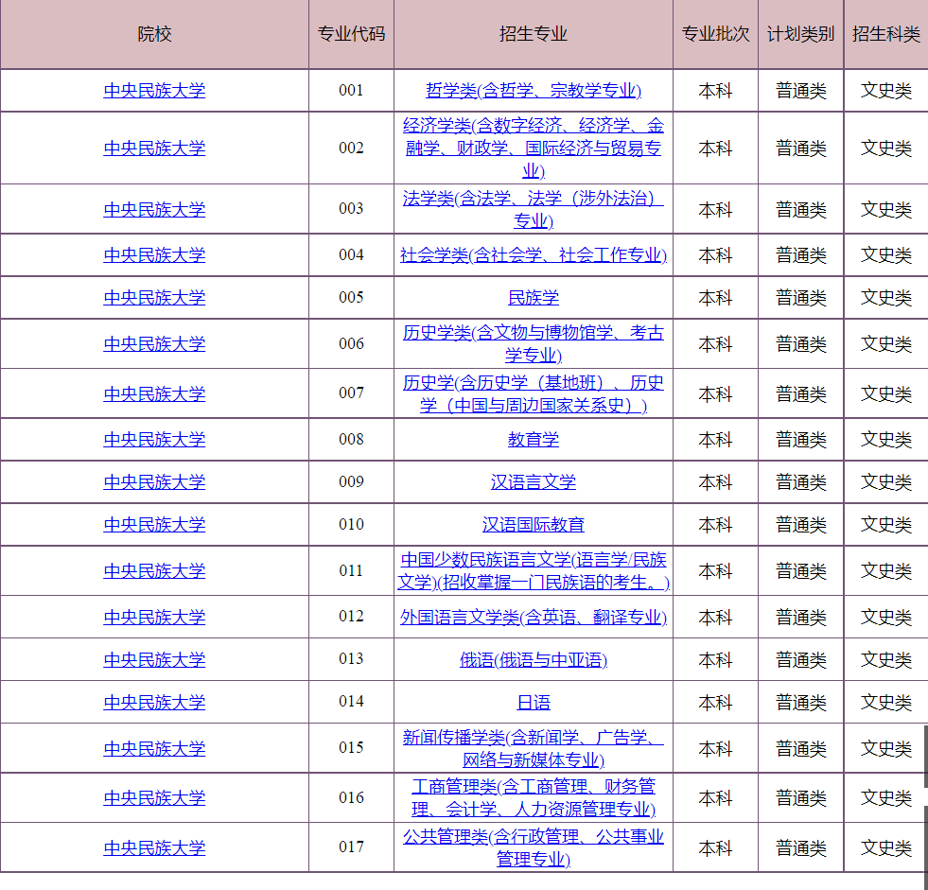Open 工商管理类 major link in row 016
Image resolution: width=928 pixels, height=890 pixels.
coord(534,797)
